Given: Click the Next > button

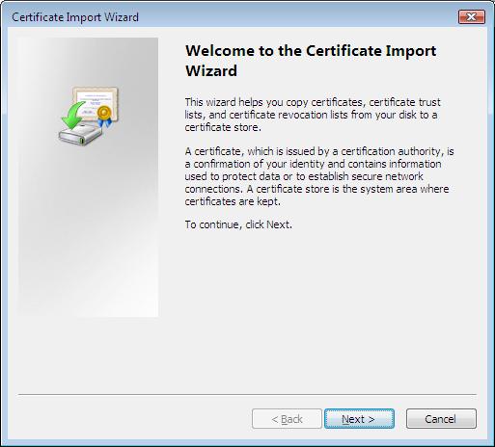Looking at the screenshot, I should click(359, 419).
